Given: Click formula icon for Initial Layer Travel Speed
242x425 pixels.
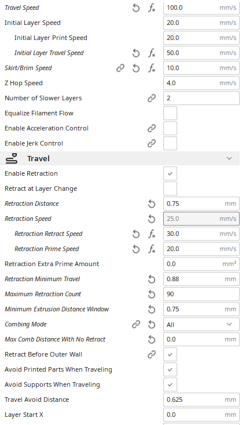Looking at the screenshot, I should pyautogui.click(x=152, y=53).
